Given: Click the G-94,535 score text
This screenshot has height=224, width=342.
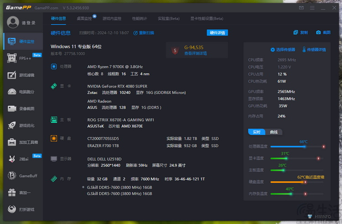Looking at the screenshot, I should (194, 47).
